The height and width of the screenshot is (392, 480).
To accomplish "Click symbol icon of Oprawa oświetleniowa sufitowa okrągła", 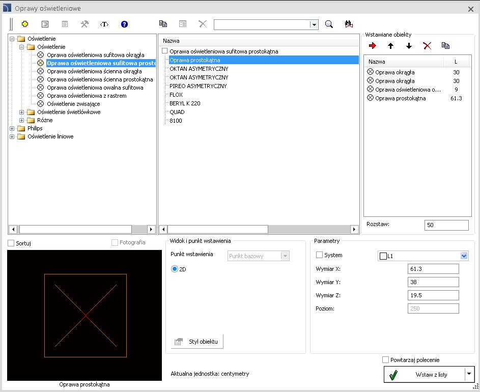I will pyautogui.click(x=40, y=55).
